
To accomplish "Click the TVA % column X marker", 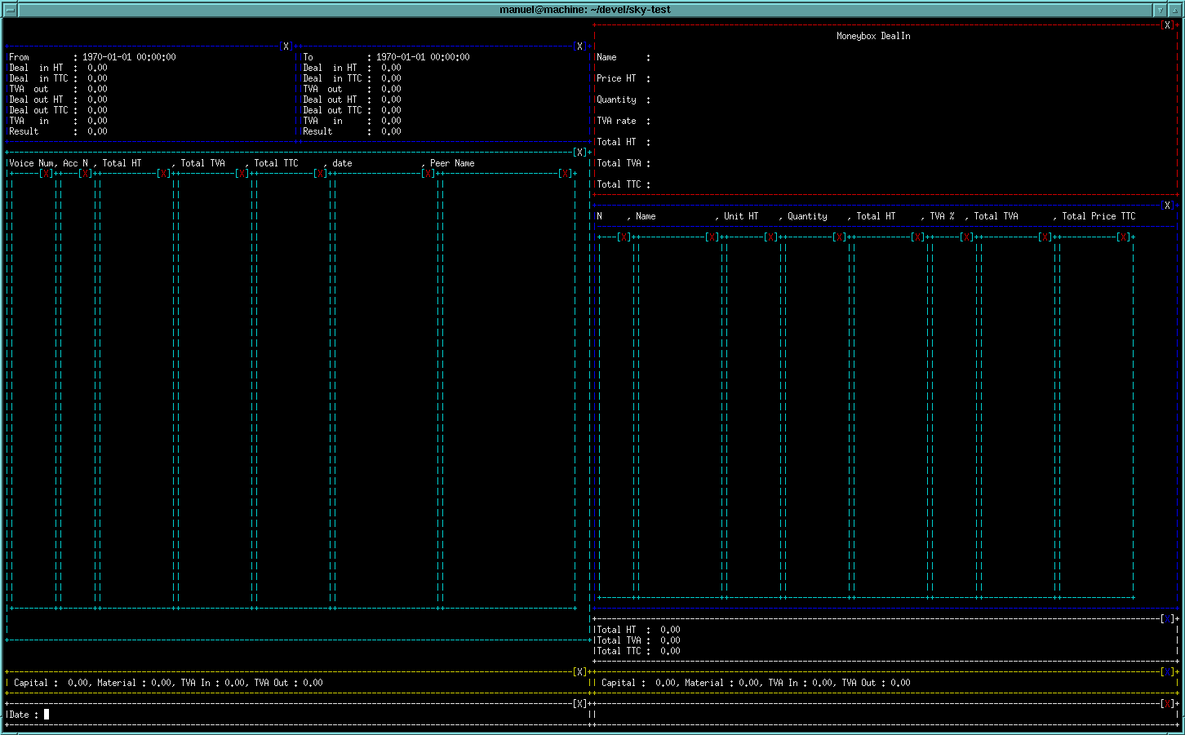I will pos(966,237).
